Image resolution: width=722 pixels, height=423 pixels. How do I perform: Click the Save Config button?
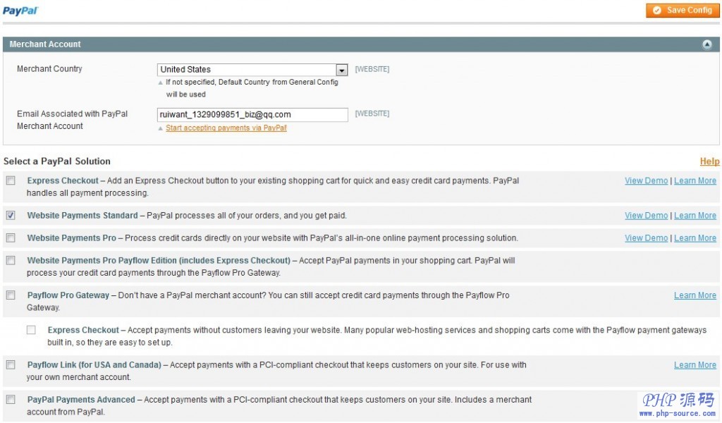tap(683, 11)
